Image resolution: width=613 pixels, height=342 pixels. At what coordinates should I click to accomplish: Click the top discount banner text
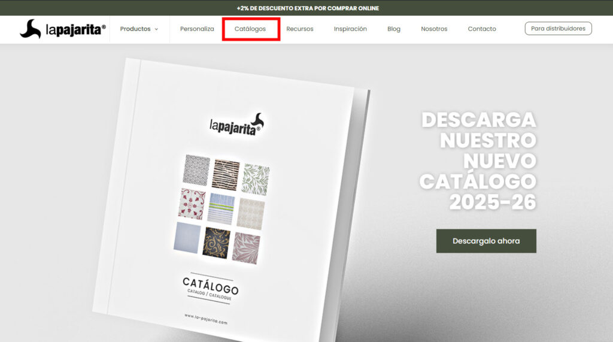(x=308, y=8)
